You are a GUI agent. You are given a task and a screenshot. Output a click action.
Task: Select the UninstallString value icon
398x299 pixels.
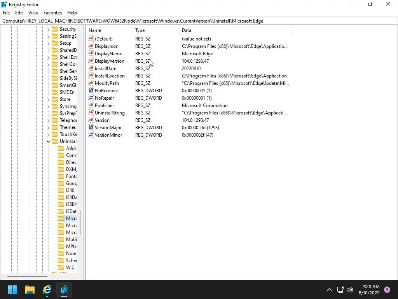tap(91, 113)
